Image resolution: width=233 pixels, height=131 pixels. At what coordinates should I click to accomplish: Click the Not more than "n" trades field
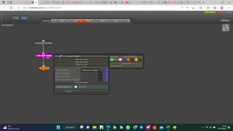100,80
